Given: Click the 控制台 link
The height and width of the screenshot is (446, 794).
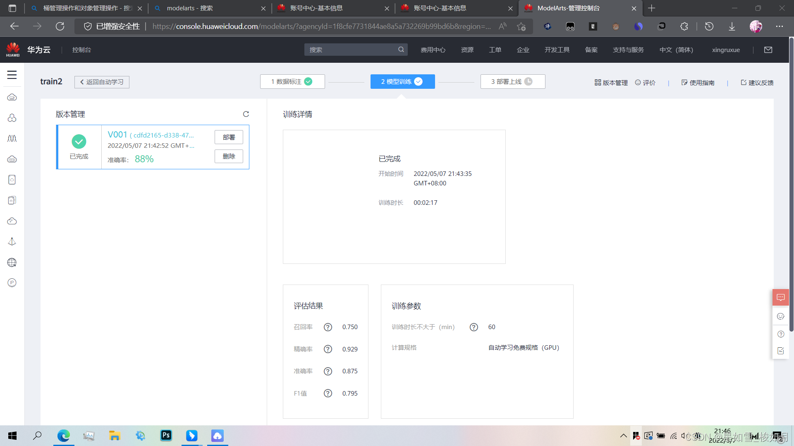Looking at the screenshot, I should (x=81, y=50).
